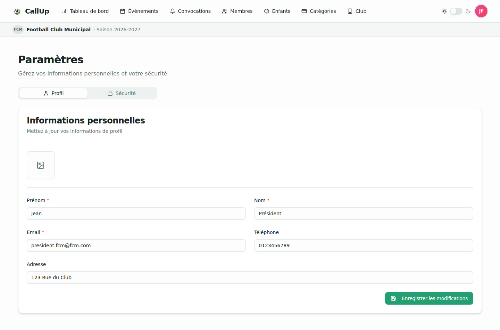500x330 pixels.
Task: Click the FCM club badge
Action: pyautogui.click(x=18, y=30)
